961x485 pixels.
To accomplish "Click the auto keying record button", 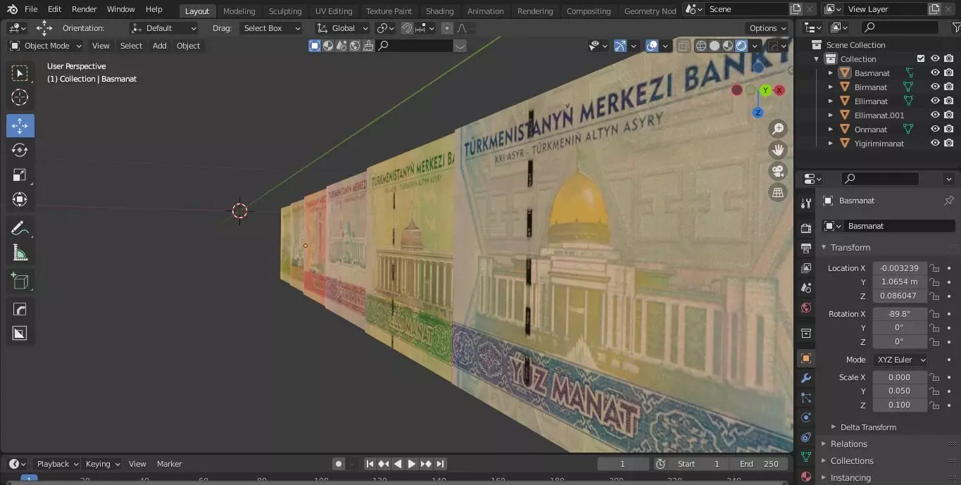I will click(x=339, y=464).
